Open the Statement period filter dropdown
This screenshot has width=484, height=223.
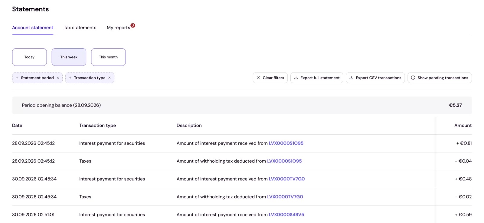37,78
